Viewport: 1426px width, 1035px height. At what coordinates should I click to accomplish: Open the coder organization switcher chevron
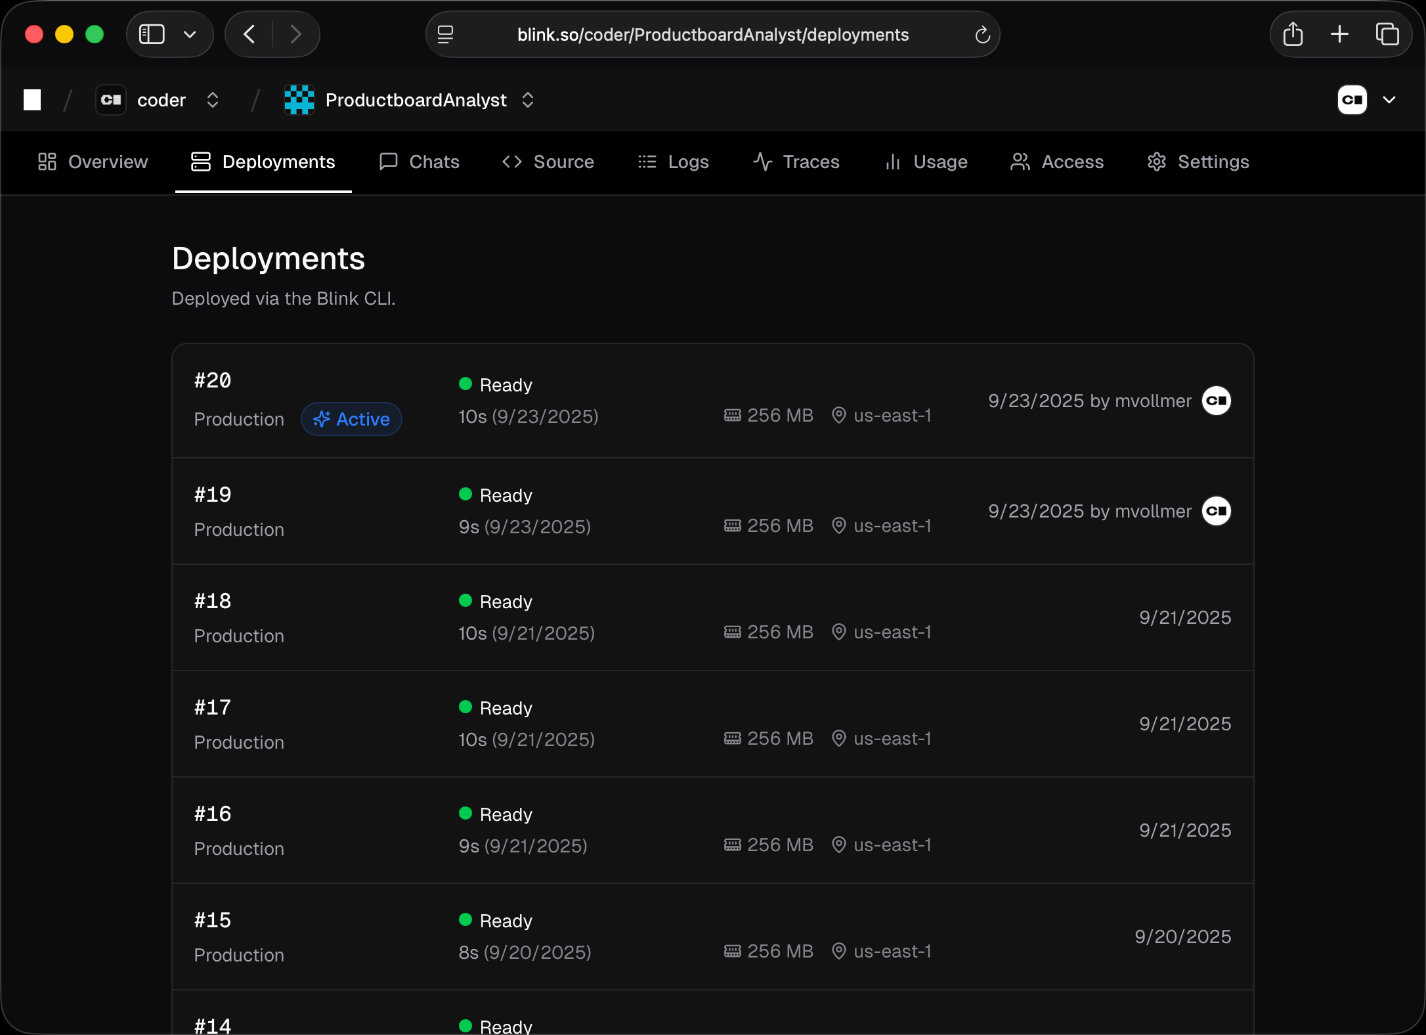213,100
